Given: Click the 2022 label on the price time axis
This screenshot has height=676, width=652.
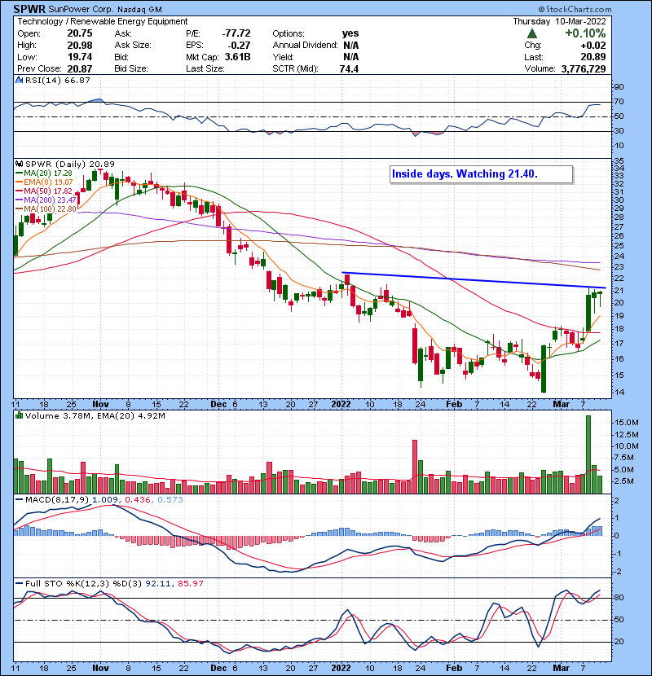Looking at the screenshot, I should point(343,404).
